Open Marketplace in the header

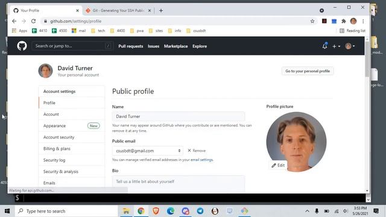(x=176, y=46)
